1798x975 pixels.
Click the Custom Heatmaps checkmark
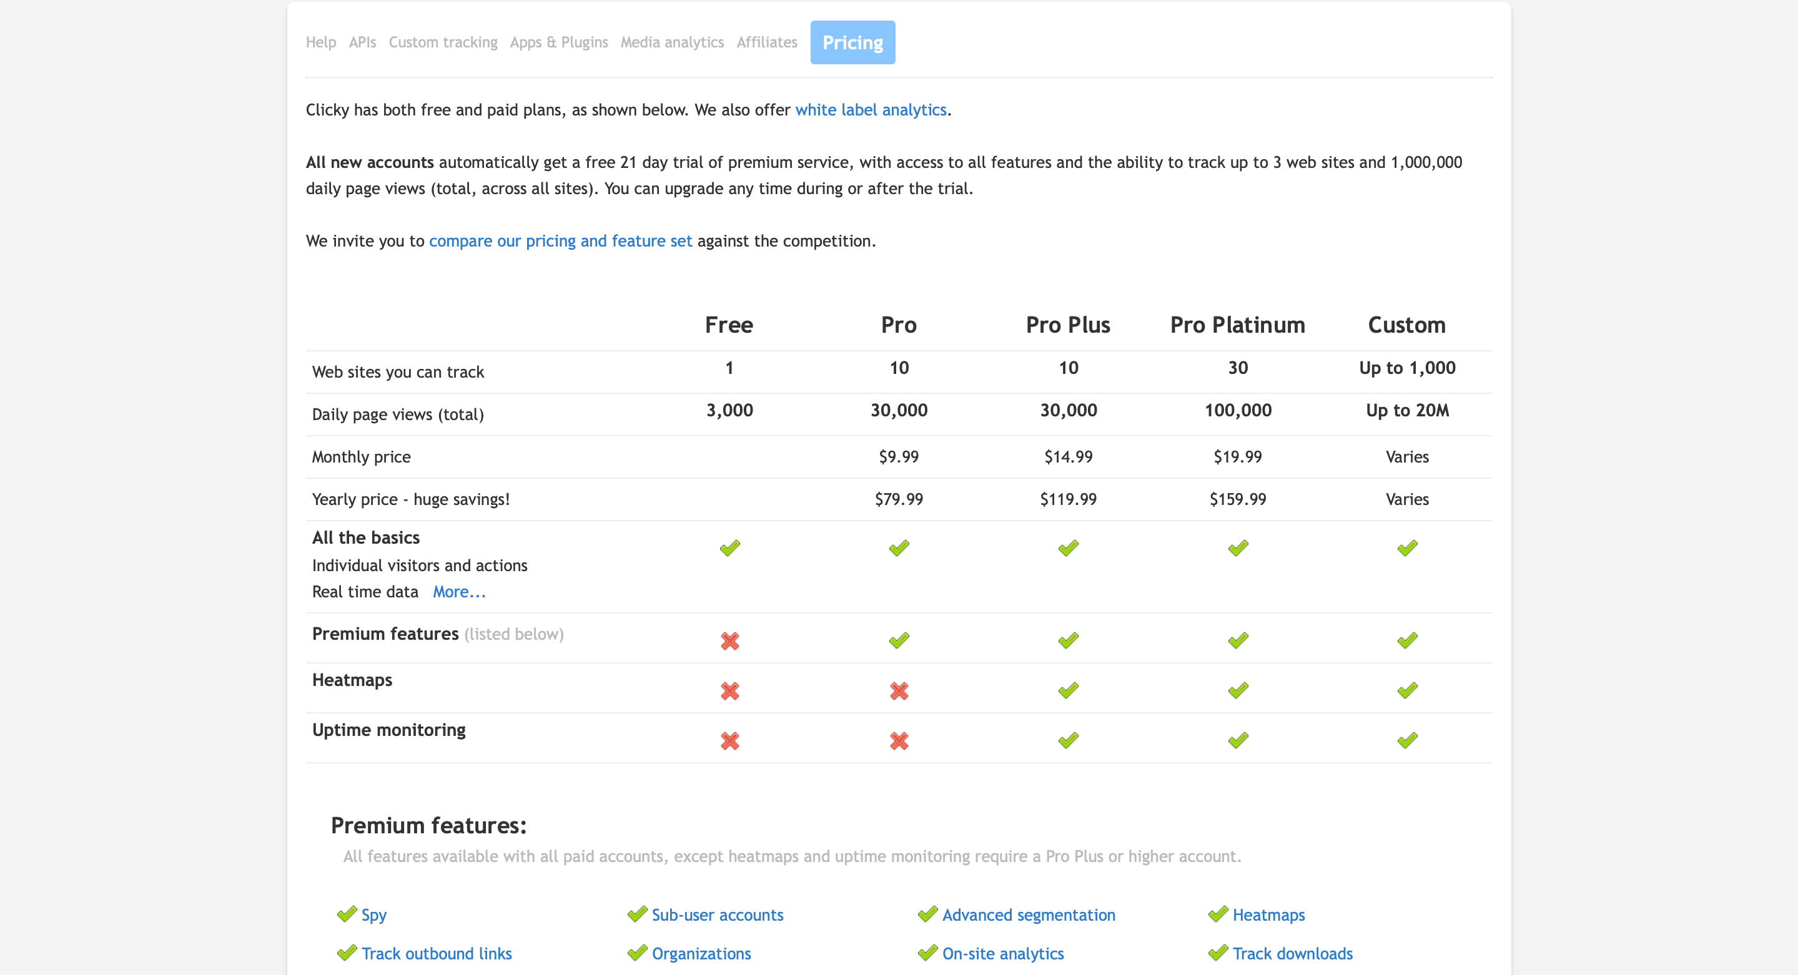tap(1407, 690)
